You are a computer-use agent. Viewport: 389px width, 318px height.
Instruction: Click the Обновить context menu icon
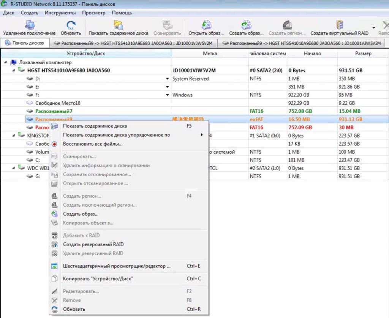pos(54,309)
